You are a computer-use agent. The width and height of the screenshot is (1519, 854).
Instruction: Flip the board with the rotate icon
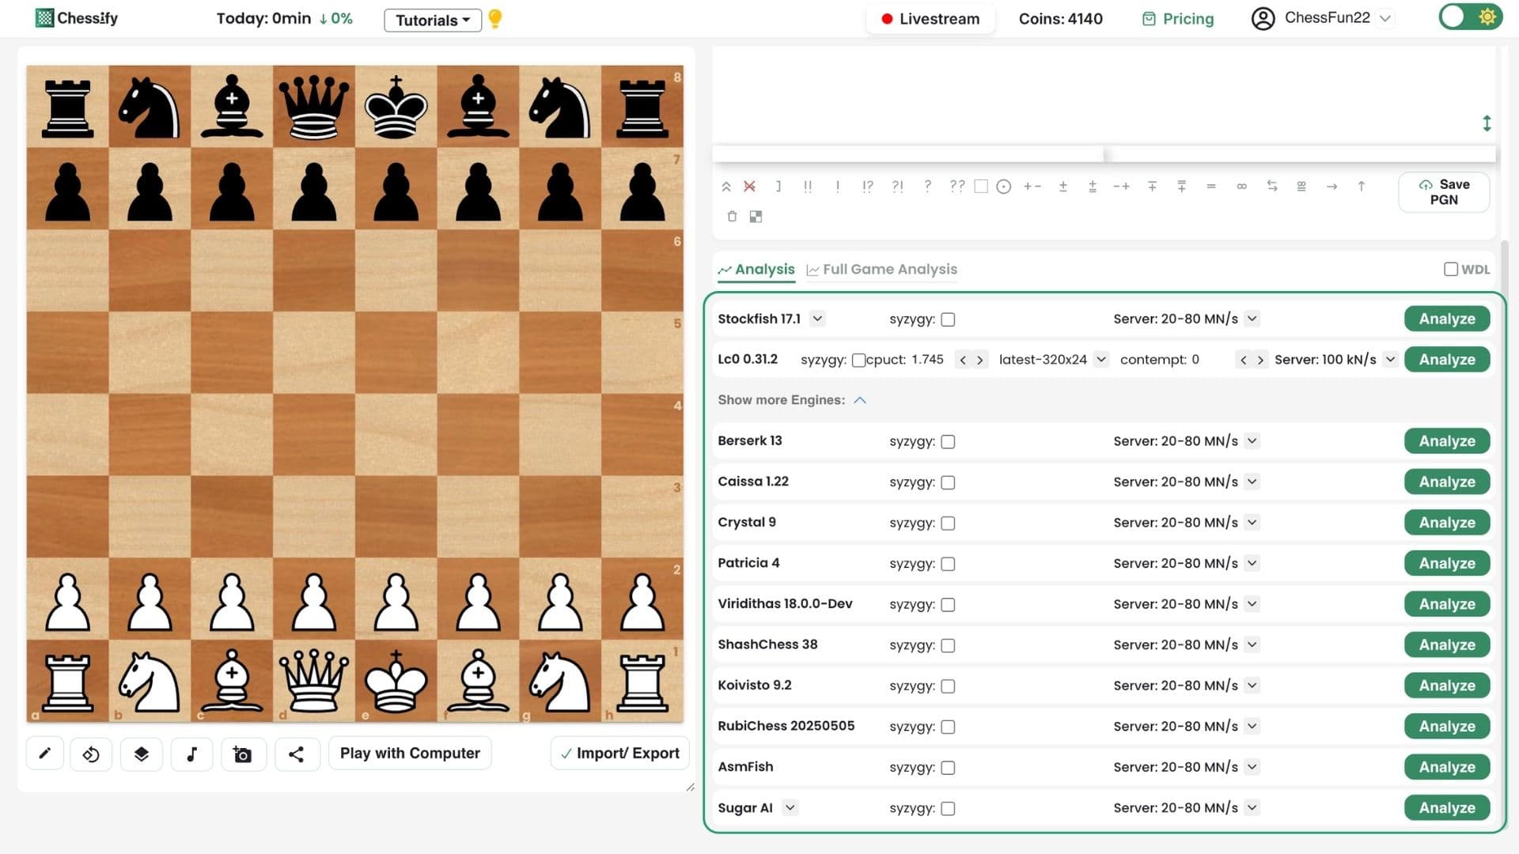[x=91, y=754]
